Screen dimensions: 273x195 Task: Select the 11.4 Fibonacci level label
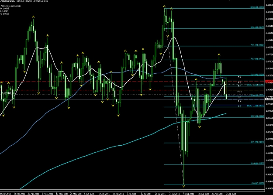pos(258,163)
